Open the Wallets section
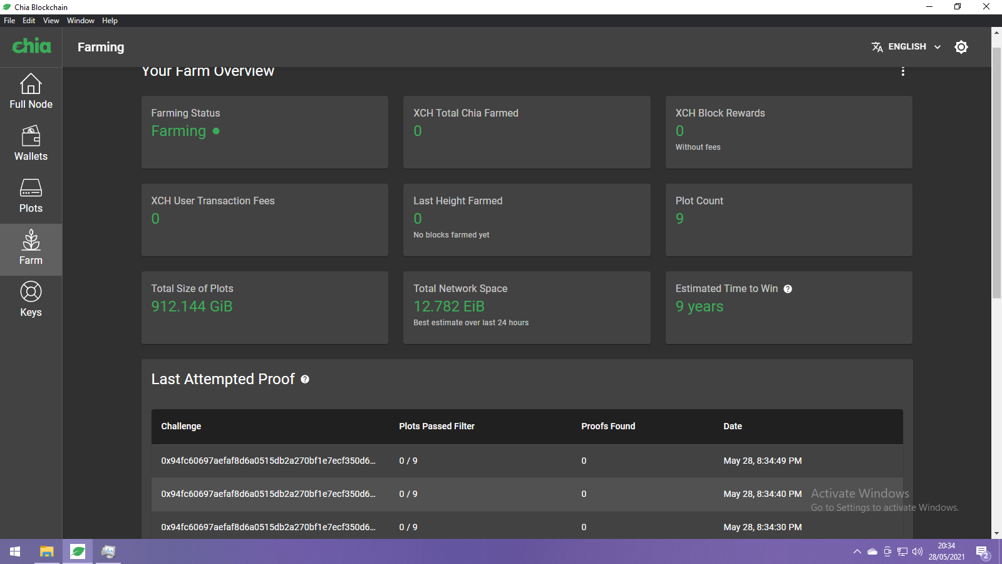The width and height of the screenshot is (1002, 564). pos(31,145)
